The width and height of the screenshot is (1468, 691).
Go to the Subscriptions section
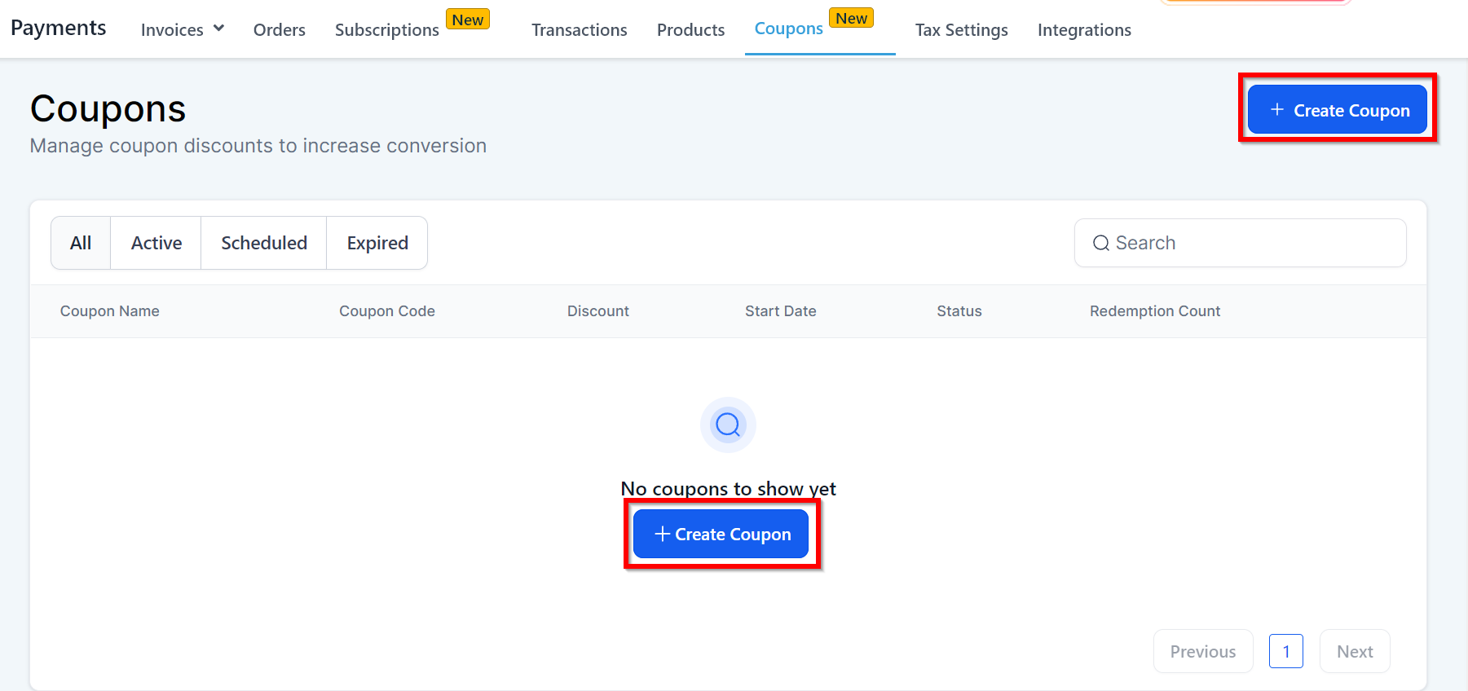point(386,30)
